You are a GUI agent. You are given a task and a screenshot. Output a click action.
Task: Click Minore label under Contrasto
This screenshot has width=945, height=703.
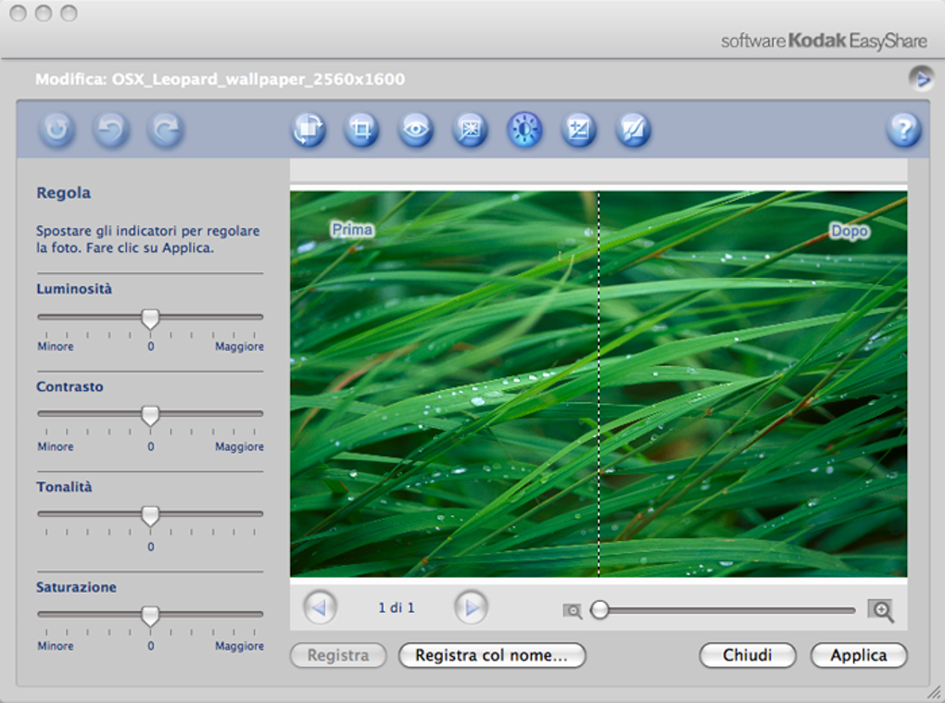[56, 446]
